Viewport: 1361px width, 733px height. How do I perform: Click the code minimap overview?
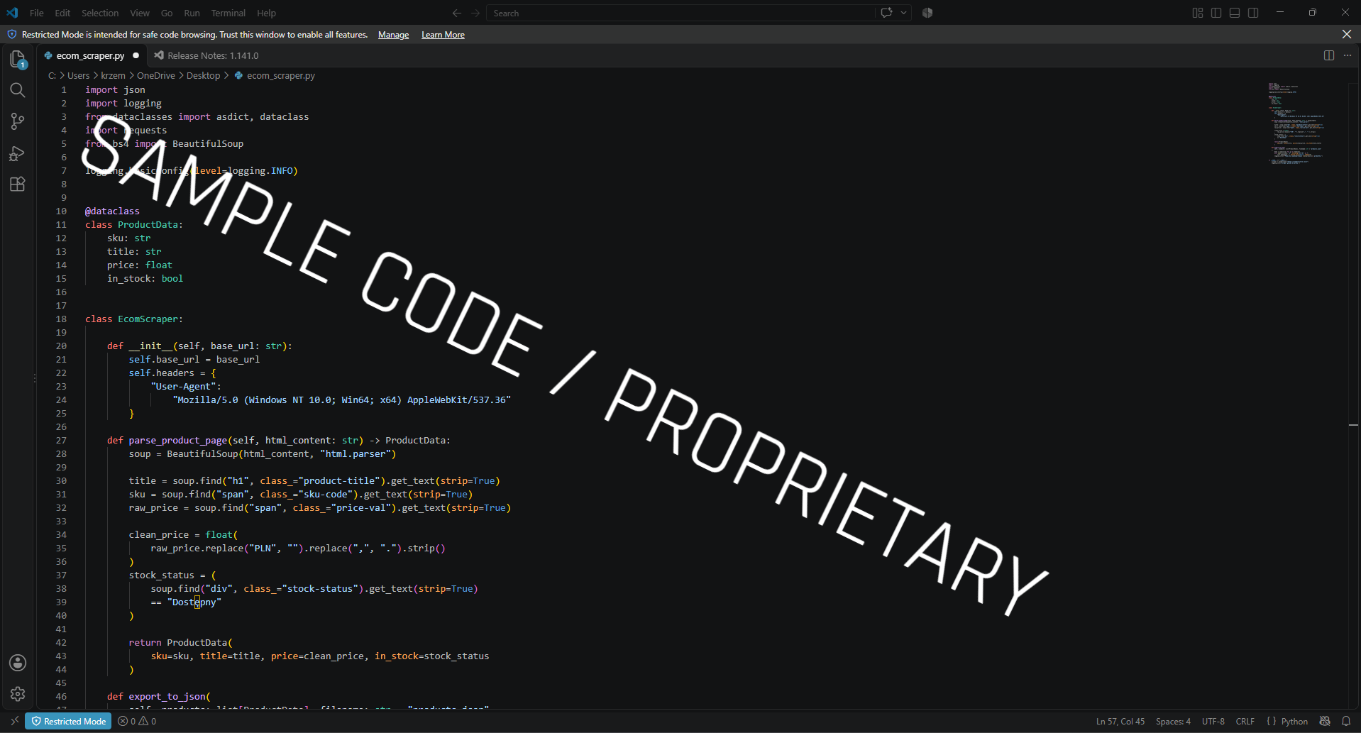1298,124
